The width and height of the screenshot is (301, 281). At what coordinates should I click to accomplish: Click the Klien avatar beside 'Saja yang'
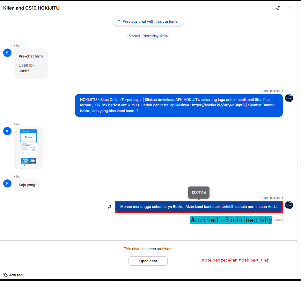coord(7,183)
